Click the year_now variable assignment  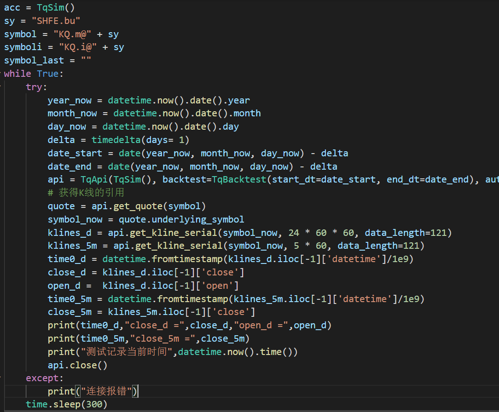click(70, 100)
